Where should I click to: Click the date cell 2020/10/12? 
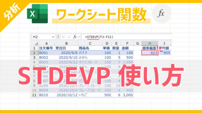coord(66,95)
